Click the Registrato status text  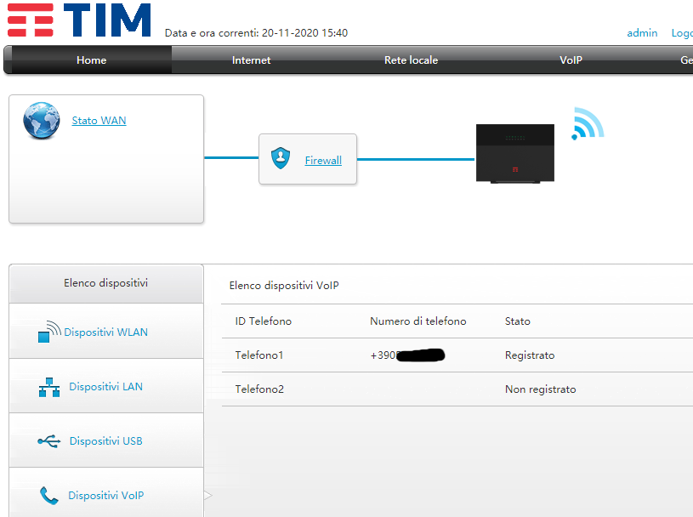[x=530, y=355]
